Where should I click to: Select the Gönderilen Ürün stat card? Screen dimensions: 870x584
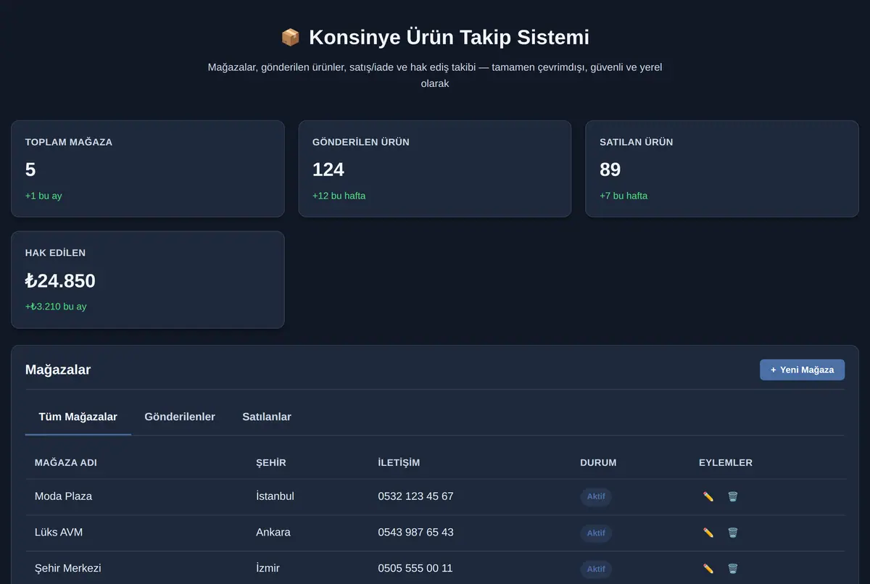435,169
